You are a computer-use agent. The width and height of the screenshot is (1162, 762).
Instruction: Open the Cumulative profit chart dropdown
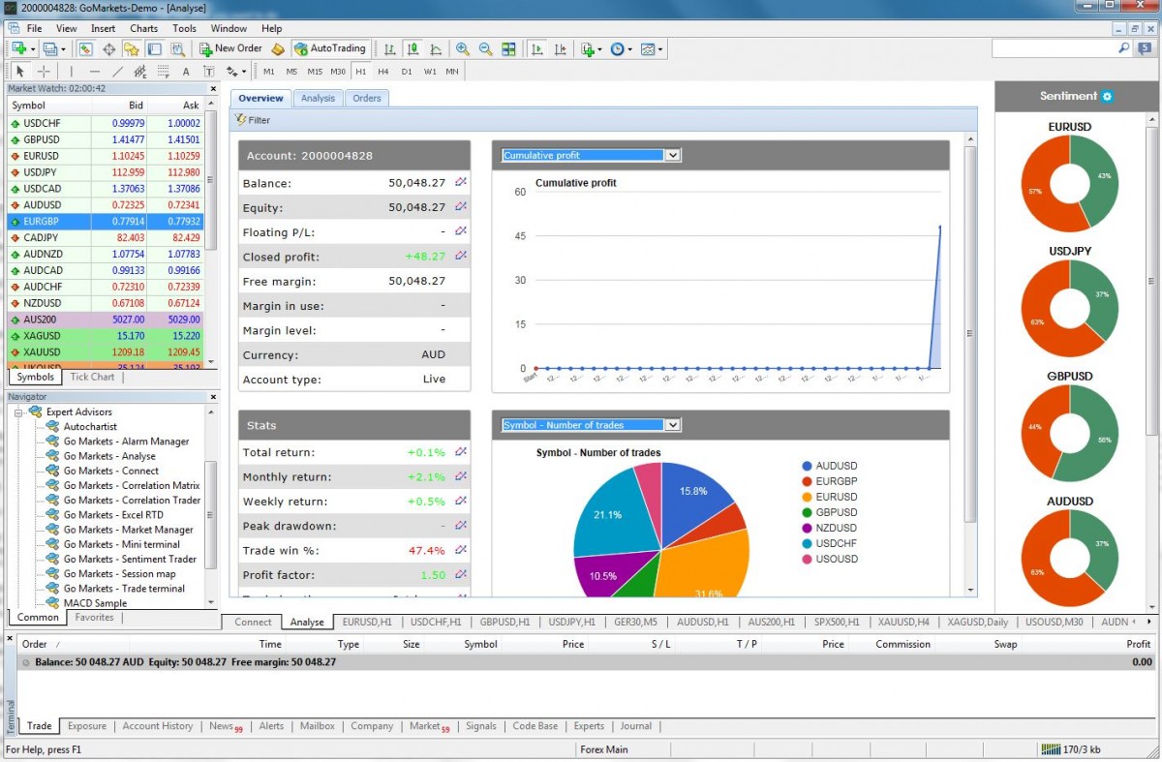click(x=673, y=155)
